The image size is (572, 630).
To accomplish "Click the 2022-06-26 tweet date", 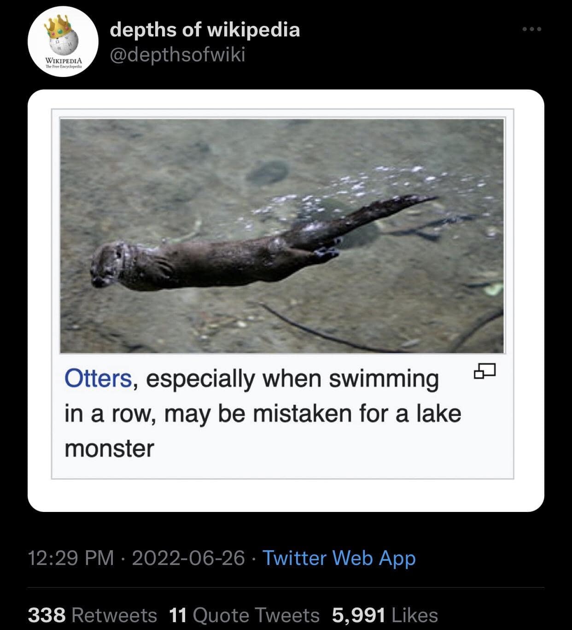I will tap(188, 558).
